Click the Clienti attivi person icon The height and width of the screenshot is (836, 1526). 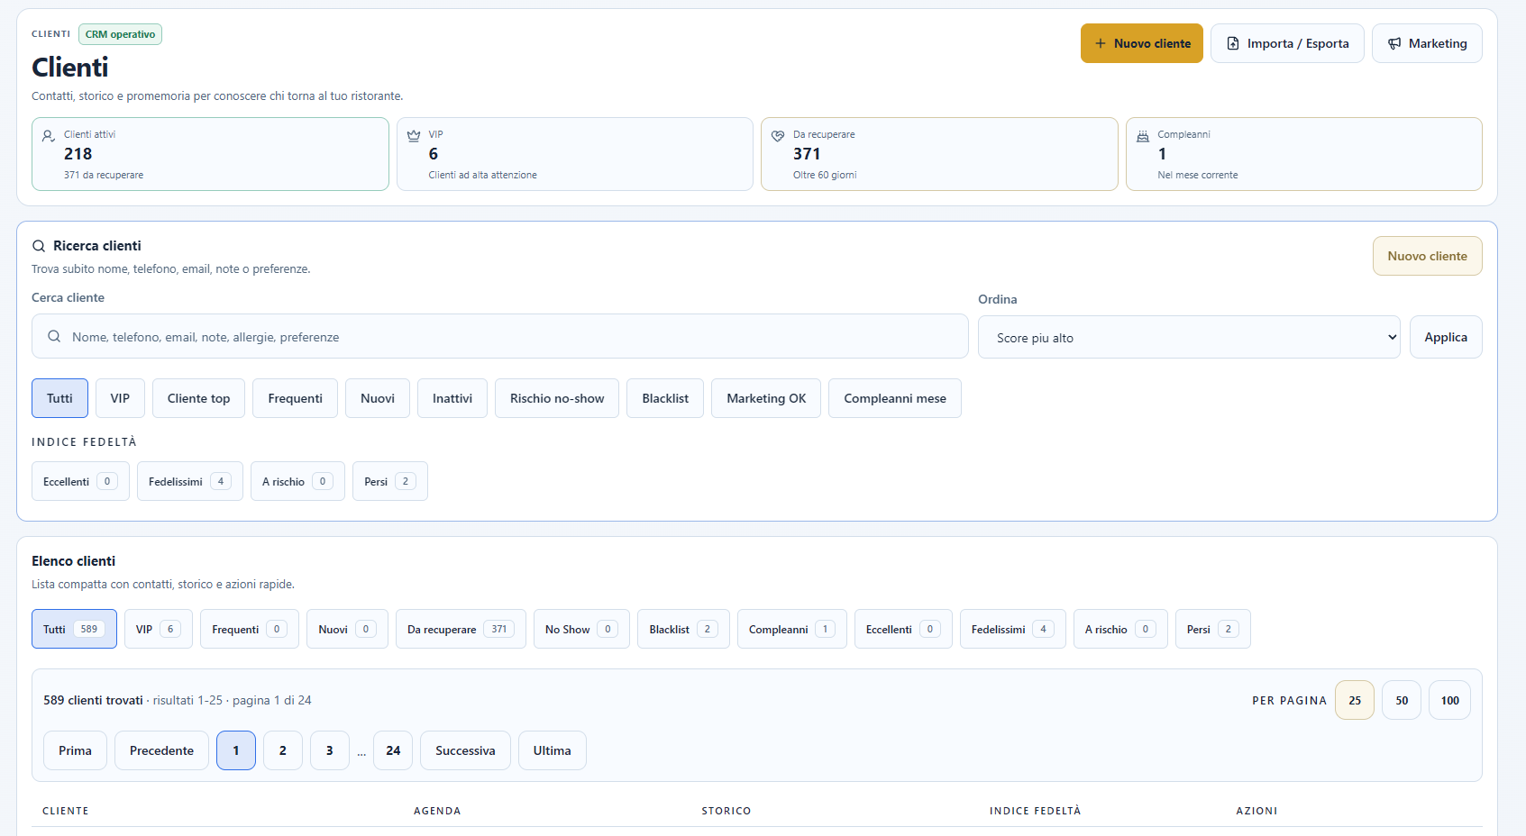tap(49, 136)
